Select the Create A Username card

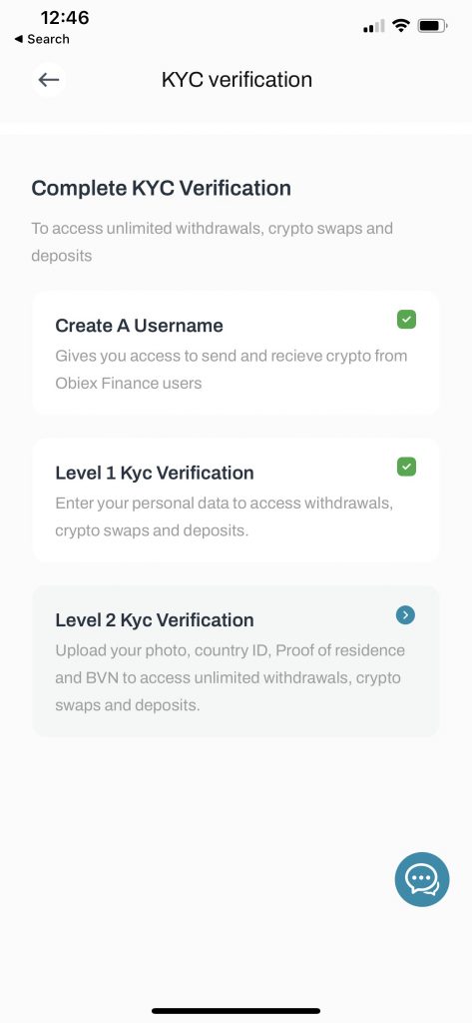236,353
